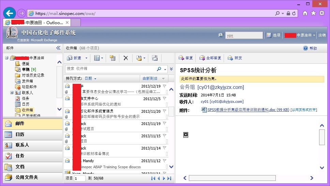Collapse the navigation pane with double chevron

pyautogui.click(x=58, y=48)
